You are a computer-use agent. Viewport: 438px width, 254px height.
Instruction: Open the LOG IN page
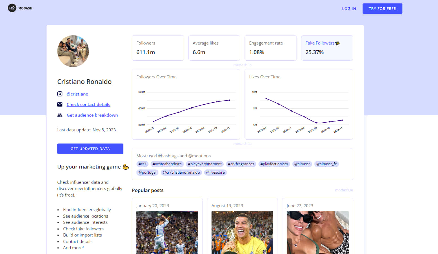[349, 8]
